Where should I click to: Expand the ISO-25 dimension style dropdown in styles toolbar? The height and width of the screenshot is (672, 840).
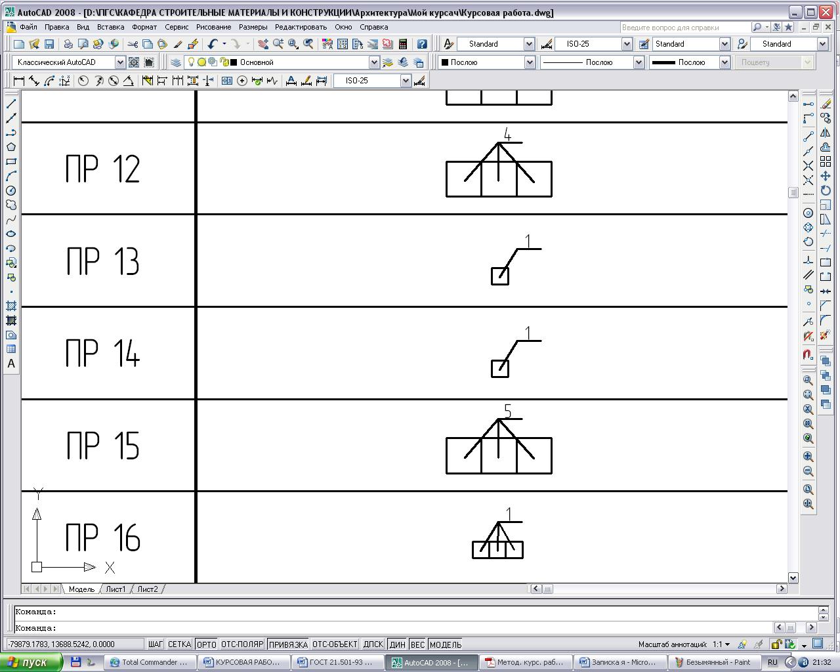point(627,44)
